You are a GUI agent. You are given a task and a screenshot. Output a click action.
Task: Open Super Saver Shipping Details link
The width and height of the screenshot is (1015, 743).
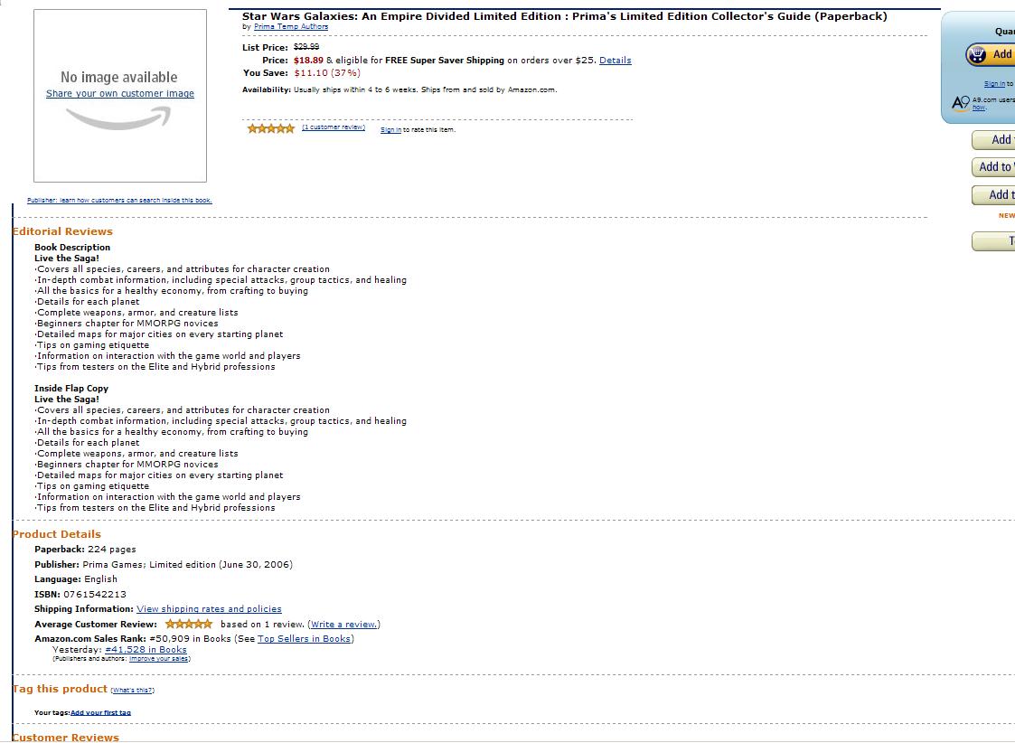click(615, 61)
